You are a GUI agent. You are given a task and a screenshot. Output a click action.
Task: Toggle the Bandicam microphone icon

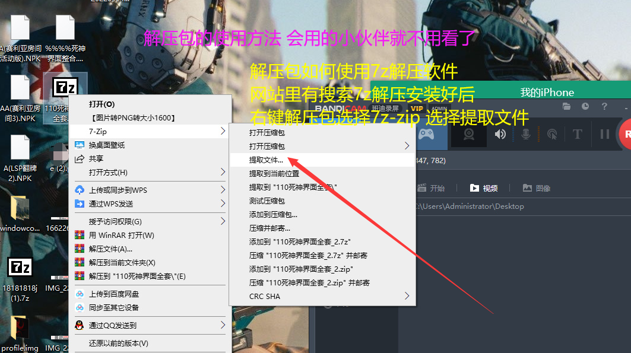[525, 134]
